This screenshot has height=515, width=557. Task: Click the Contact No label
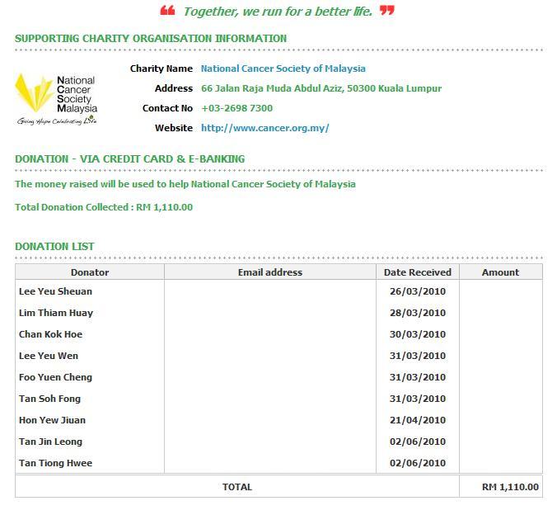pos(167,108)
